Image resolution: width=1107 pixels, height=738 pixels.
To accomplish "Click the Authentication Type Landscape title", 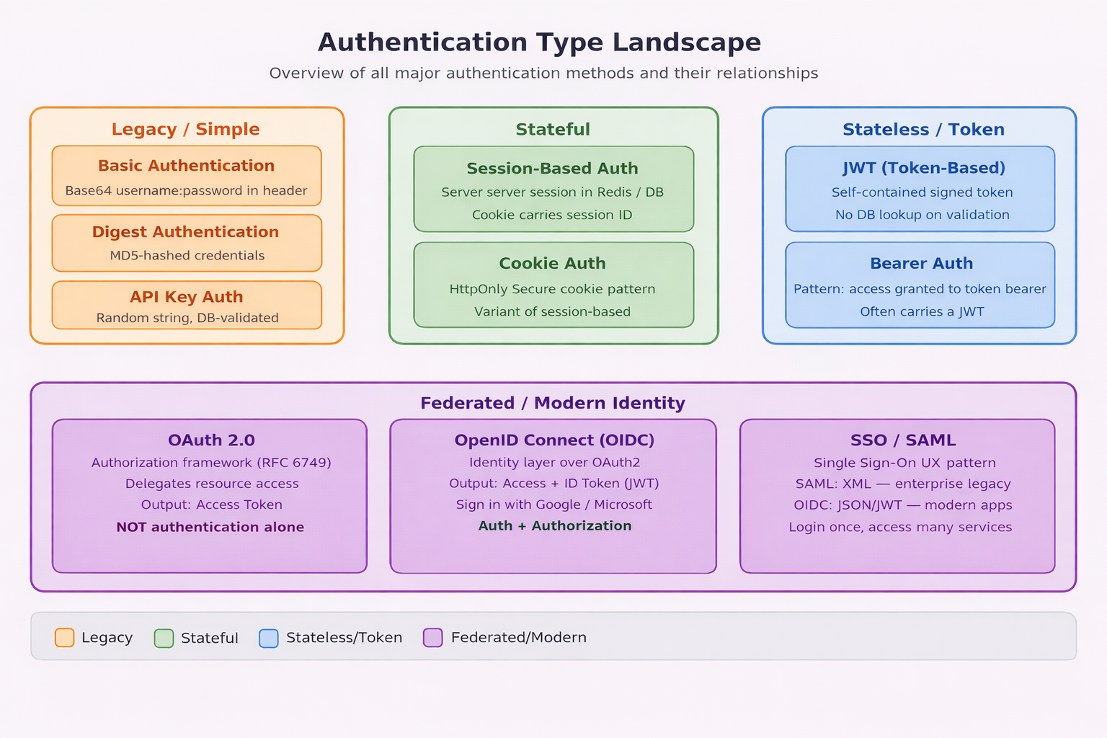I will point(539,43).
